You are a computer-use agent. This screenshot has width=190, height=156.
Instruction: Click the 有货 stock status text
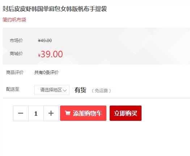[80, 90]
